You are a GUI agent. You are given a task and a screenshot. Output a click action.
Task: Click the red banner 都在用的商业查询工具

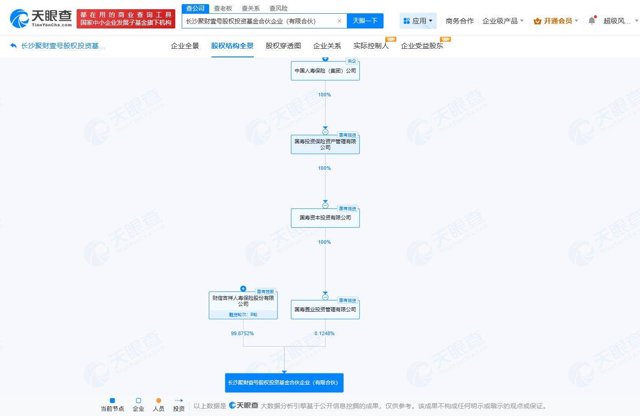click(x=126, y=18)
